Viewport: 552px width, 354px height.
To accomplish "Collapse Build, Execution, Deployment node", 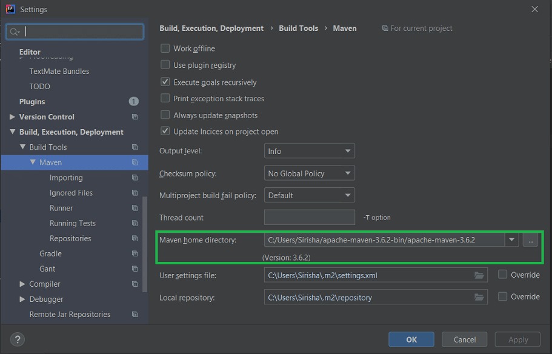I will pyautogui.click(x=12, y=132).
